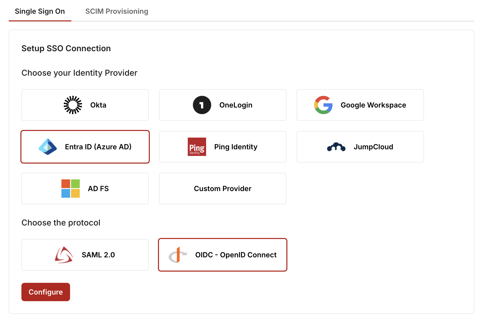This screenshot has height=319, width=481.
Task: Choose the Custom Provider card
Action: 223,189
